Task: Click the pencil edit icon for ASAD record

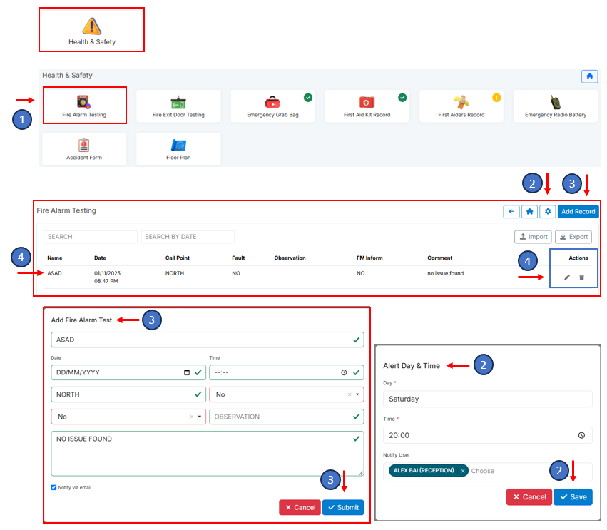Action: [567, 277]
